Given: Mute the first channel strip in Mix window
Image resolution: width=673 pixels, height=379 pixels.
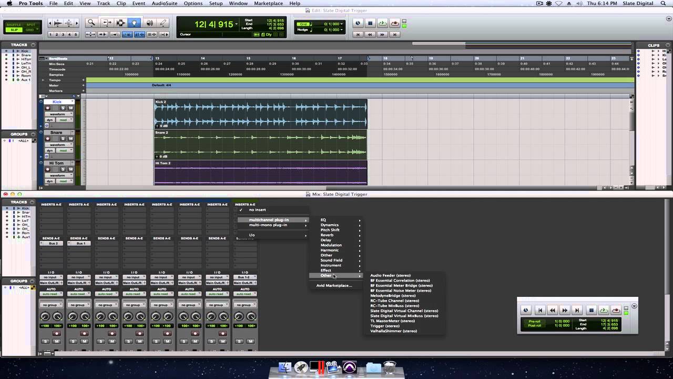Looking at the screenshot, I should click(x=57, y=341).
